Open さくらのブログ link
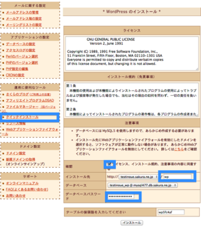This screenshot has width=201, height=229. pyautogui.click(x=17, y=94)
